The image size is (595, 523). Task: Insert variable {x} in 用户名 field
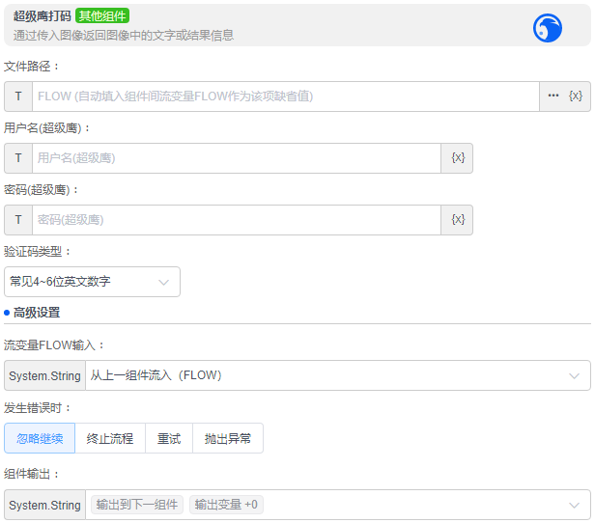point(457,158)
